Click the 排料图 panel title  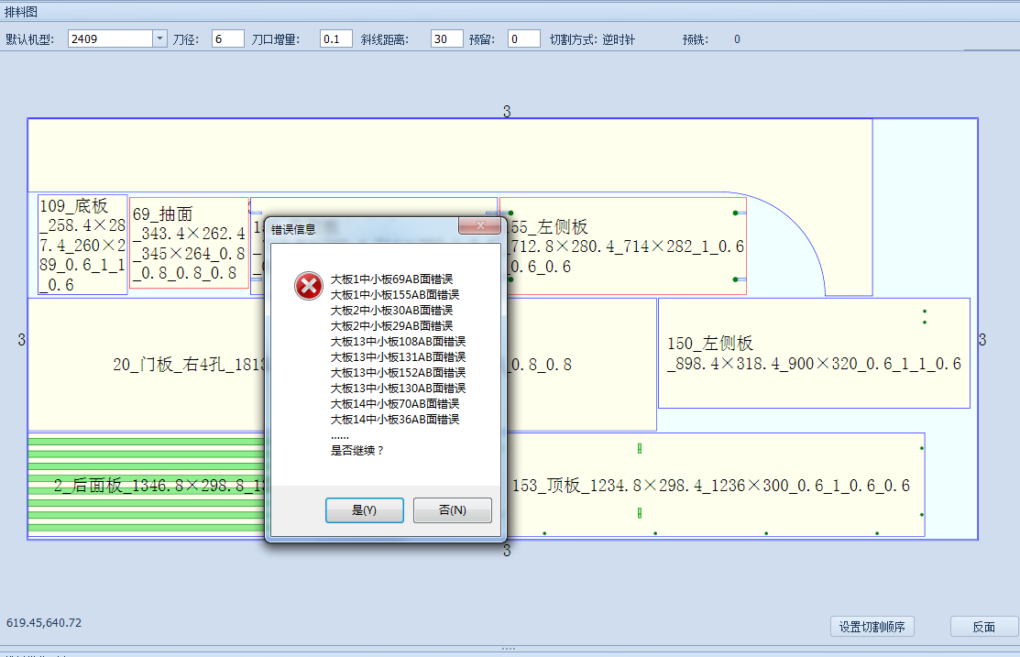point(21,12)
